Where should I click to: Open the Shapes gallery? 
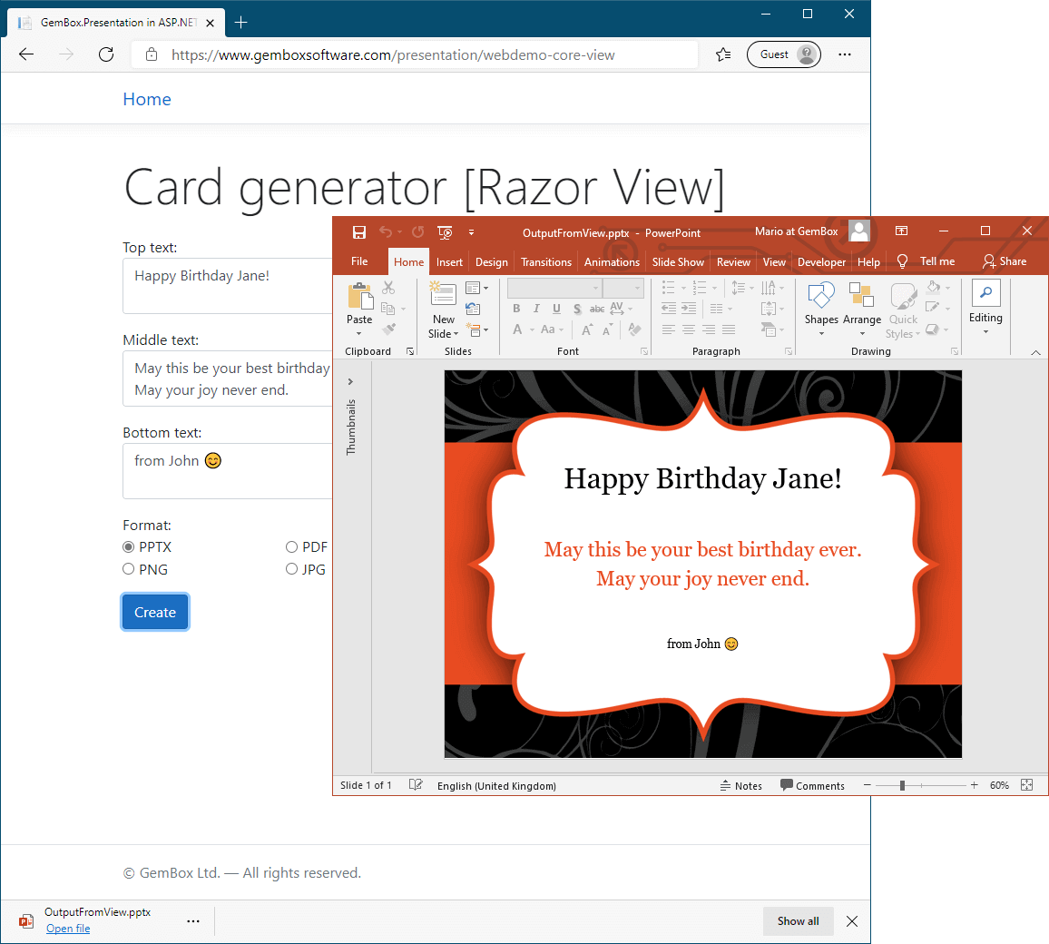click(x=821, y=298)
